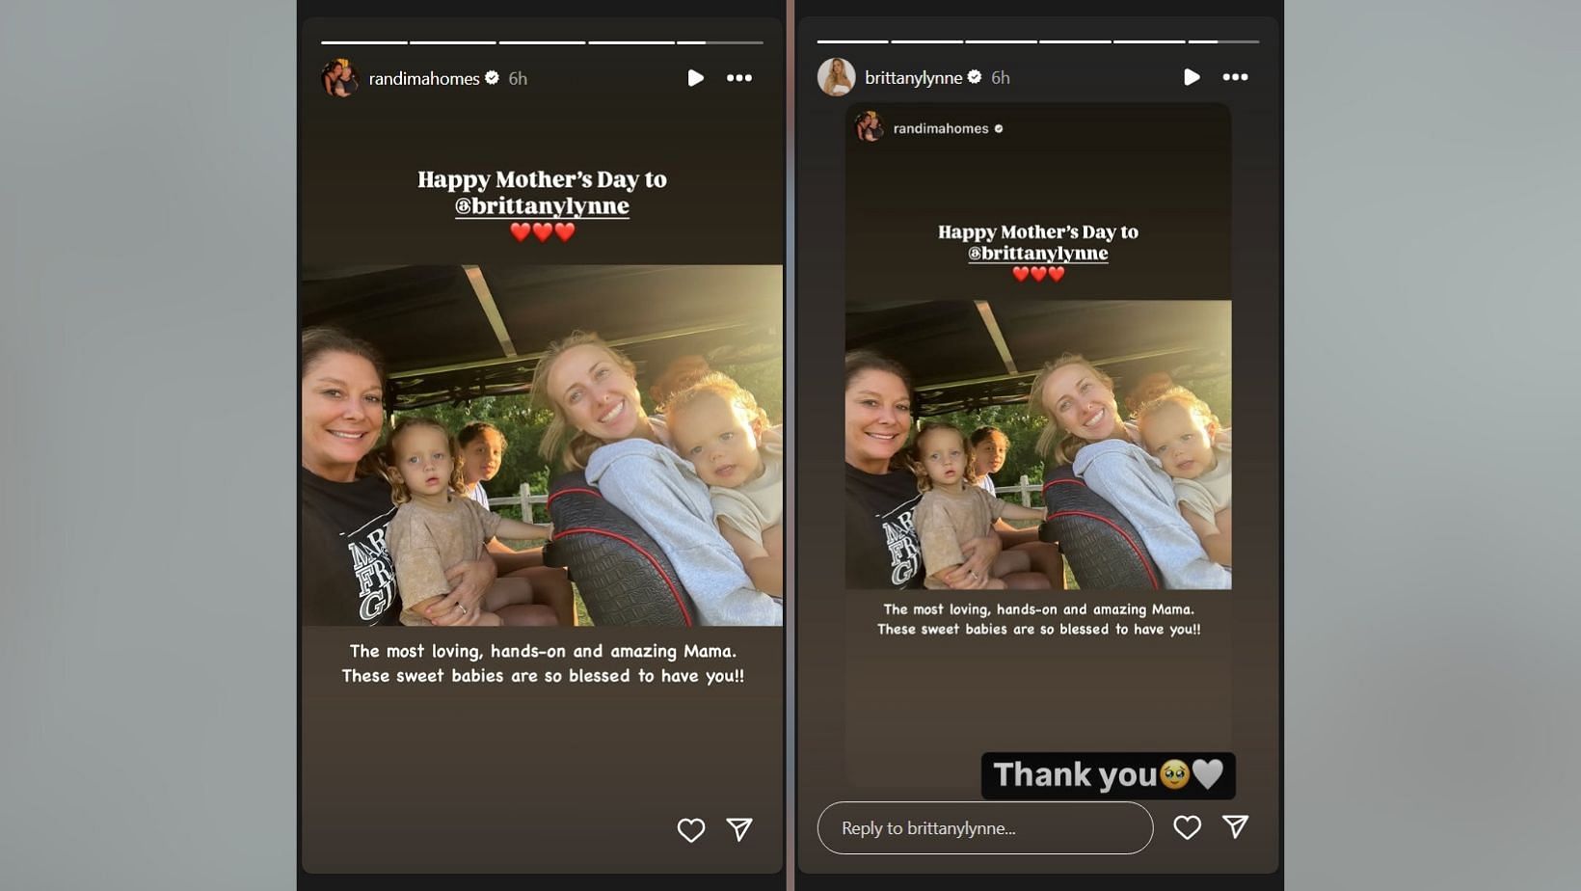Jump to first story segment of randimahomes
This screenshot has width=1581, height=891.
(x=363, y=42)
